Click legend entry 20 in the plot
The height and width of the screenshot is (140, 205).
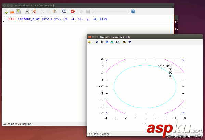click(x=170, y=72)
